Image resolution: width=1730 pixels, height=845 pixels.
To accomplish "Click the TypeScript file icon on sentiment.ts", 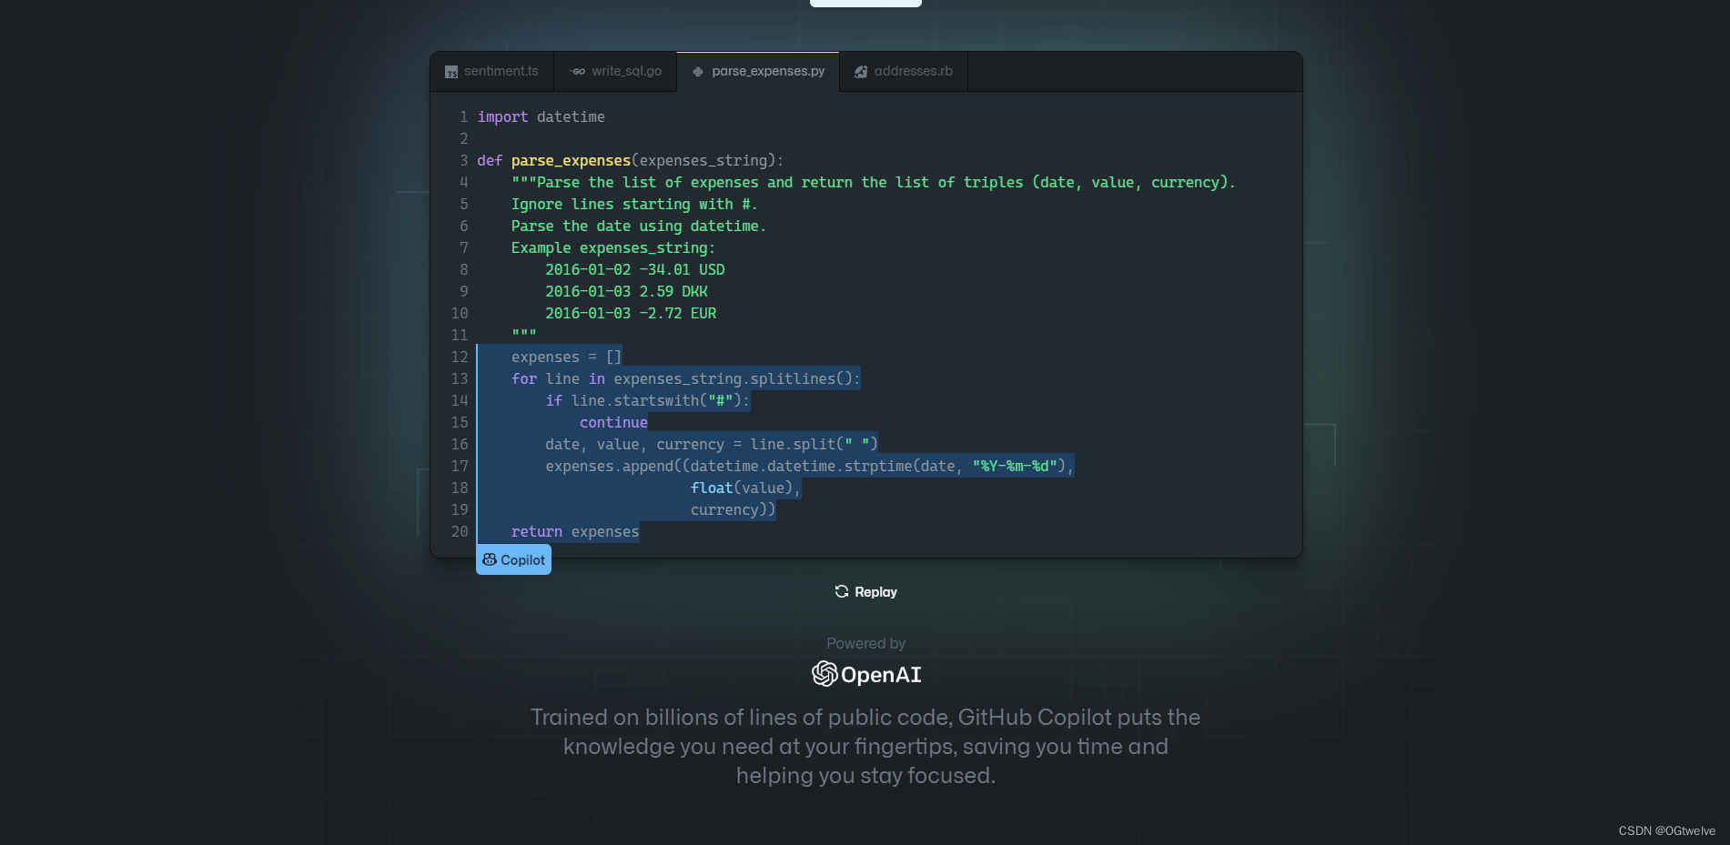I will pyautogui.click(x=451, y=72).
